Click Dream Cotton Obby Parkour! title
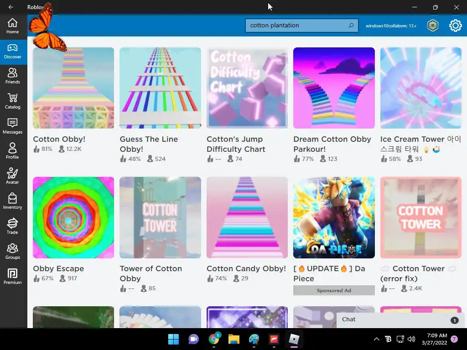 pos(332,144)
